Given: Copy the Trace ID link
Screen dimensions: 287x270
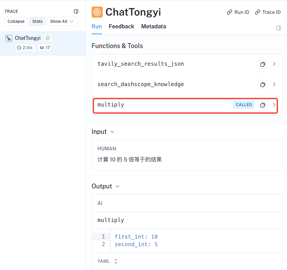Looking at the screenshot, I should 268,12.
